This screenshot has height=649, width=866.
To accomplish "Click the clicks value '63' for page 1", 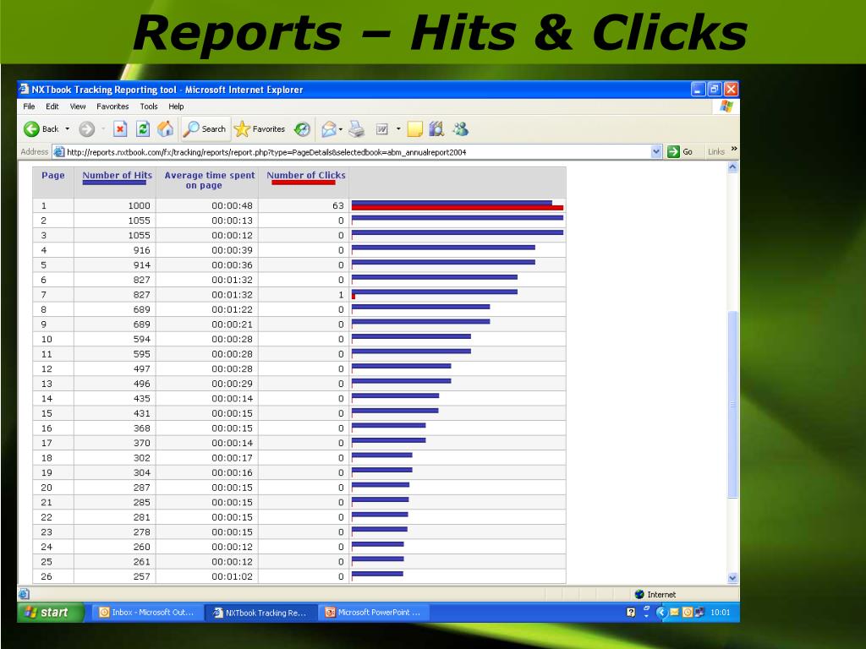I will pos(338,205).
